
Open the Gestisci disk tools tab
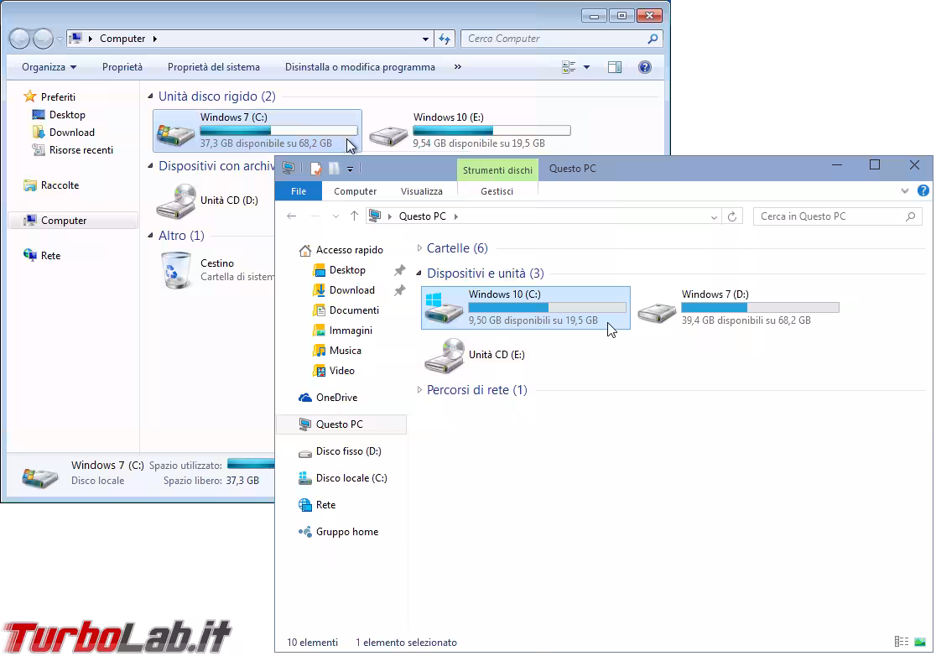coord(499,190)
